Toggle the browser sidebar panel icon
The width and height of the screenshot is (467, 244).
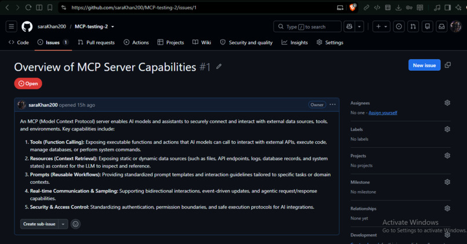coord(39,8)
